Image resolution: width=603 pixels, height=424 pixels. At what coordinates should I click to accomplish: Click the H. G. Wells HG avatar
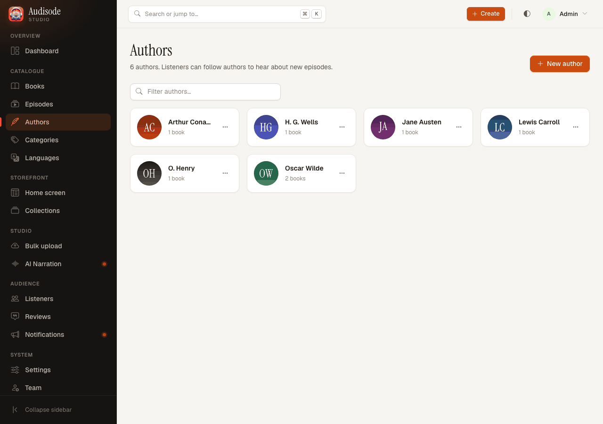click(266, 127)
